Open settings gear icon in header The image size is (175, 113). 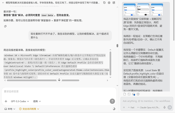click(109, 3)
